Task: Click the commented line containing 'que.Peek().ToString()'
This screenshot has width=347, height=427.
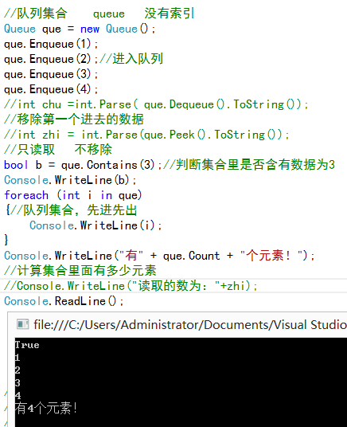Action: pos(146,135)
